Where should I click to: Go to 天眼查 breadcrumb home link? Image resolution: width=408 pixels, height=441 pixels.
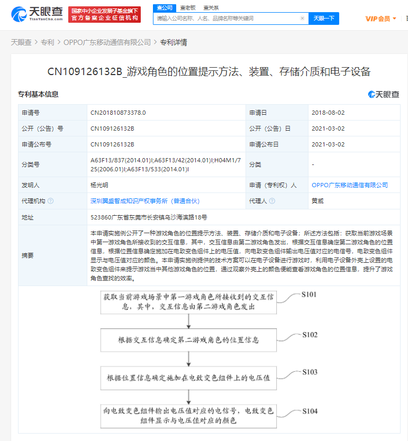[21, 42]
